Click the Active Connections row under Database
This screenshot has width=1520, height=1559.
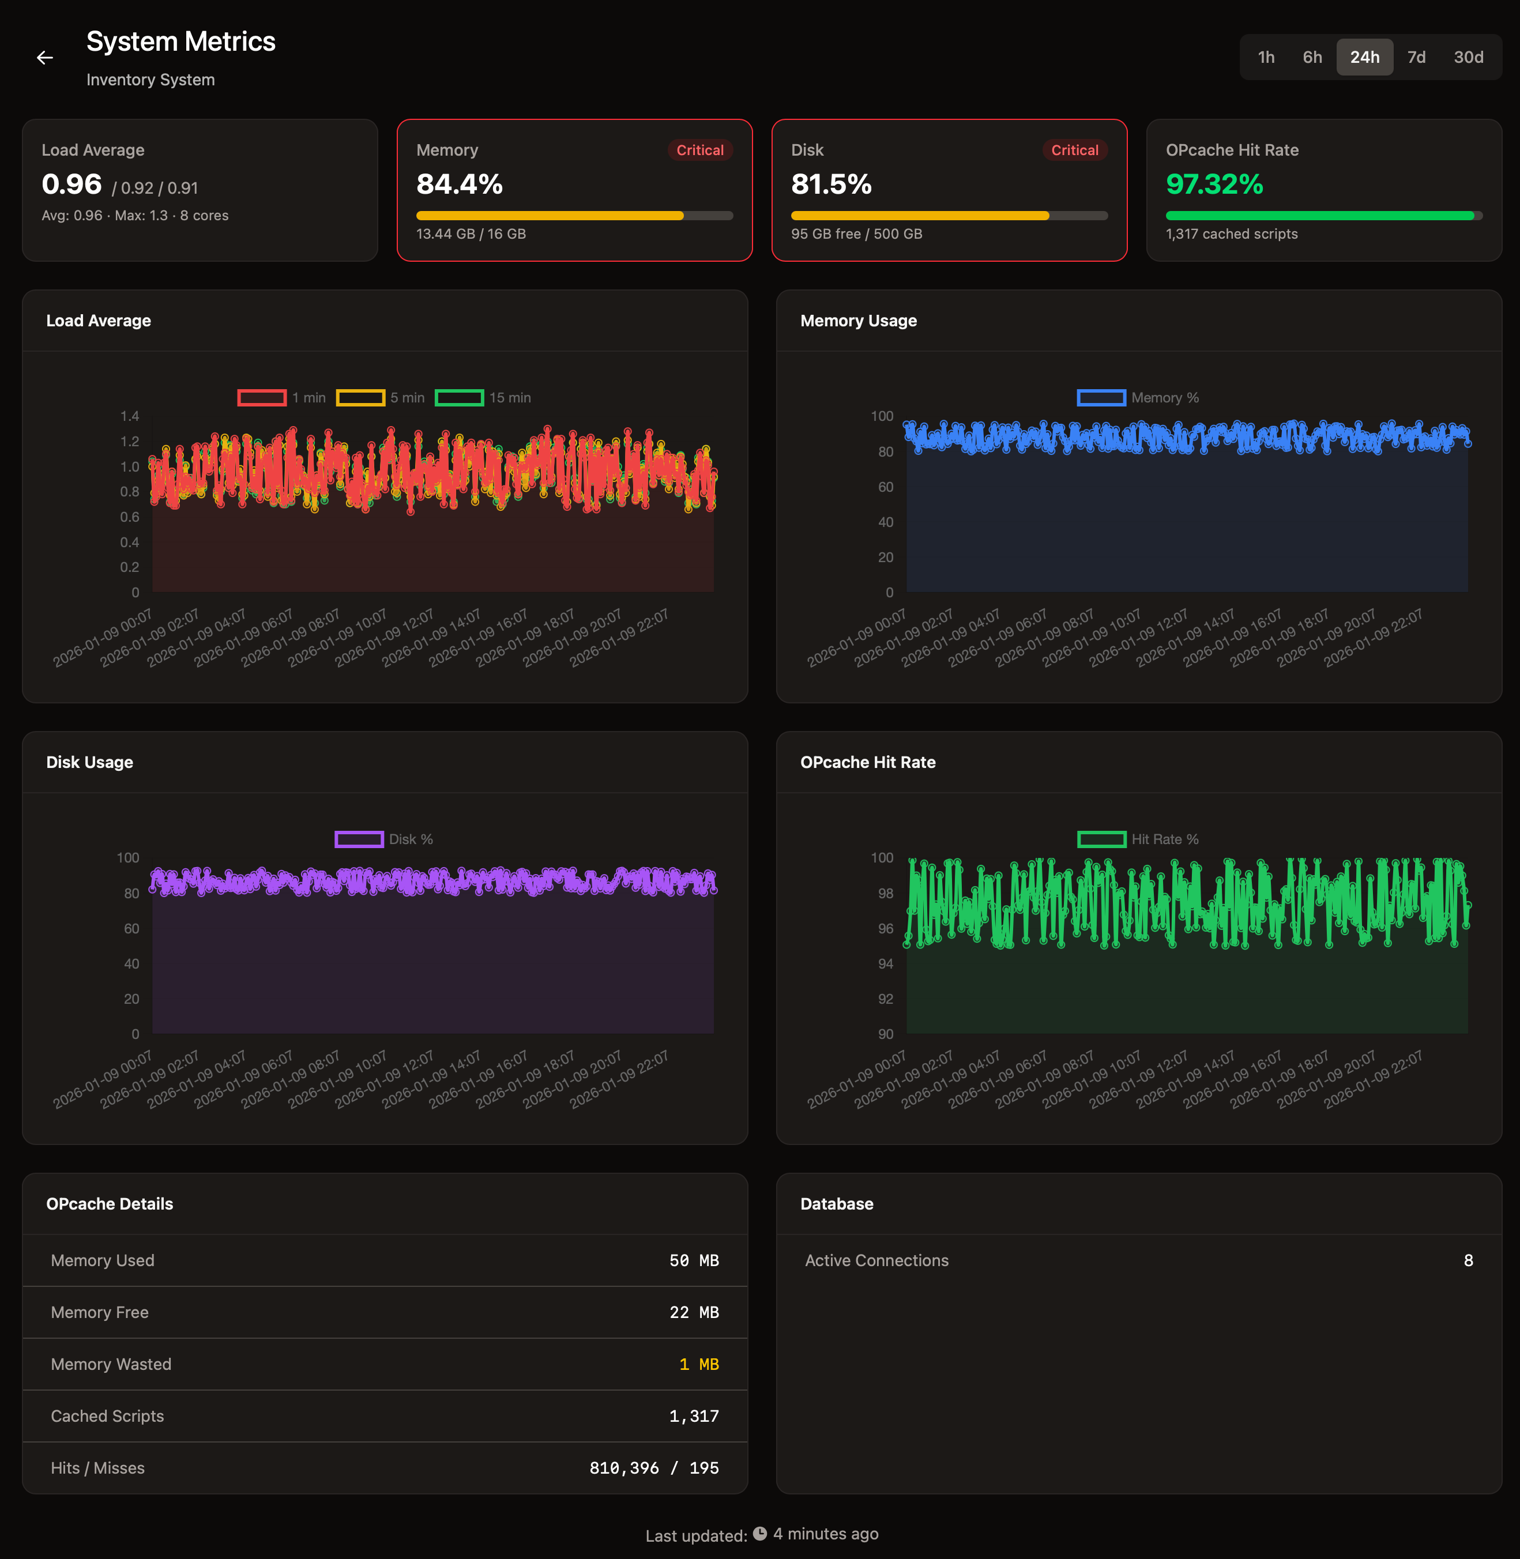(x=1138, y=1260)
